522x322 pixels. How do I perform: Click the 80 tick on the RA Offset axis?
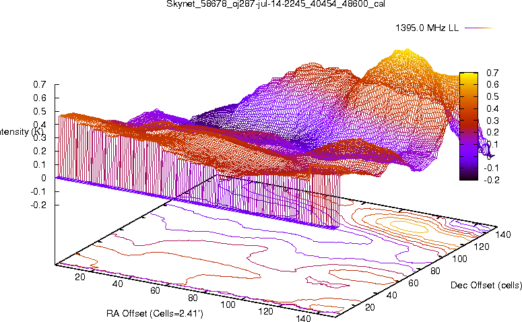[x=193, y=298]
